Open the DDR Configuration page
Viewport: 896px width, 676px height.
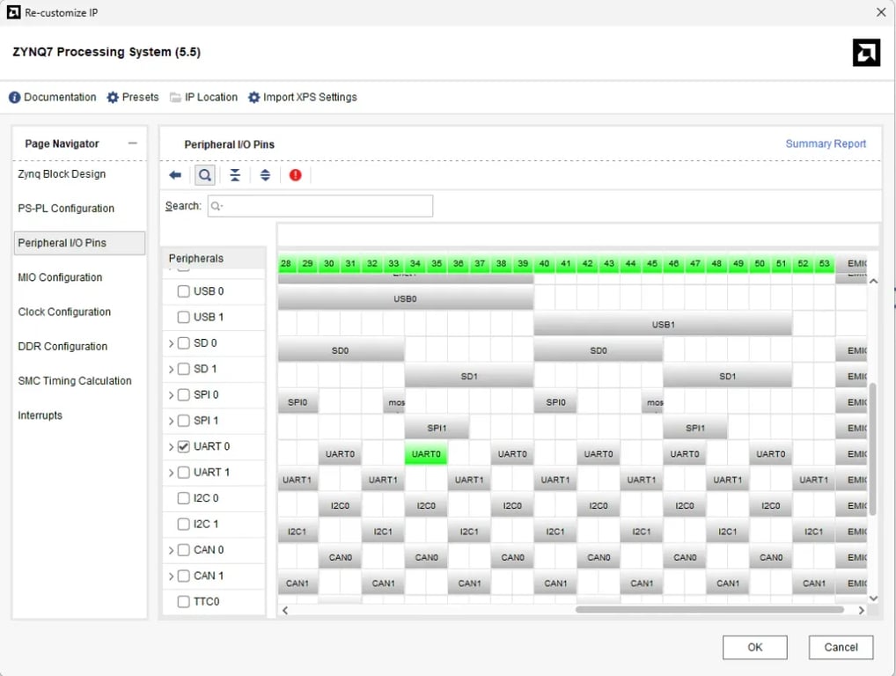click(62, 347)
